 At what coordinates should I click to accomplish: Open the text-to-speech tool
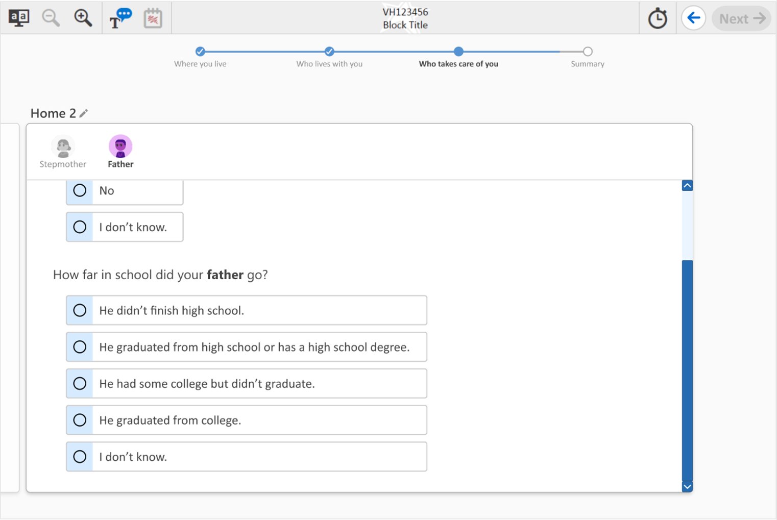[120, 18]
